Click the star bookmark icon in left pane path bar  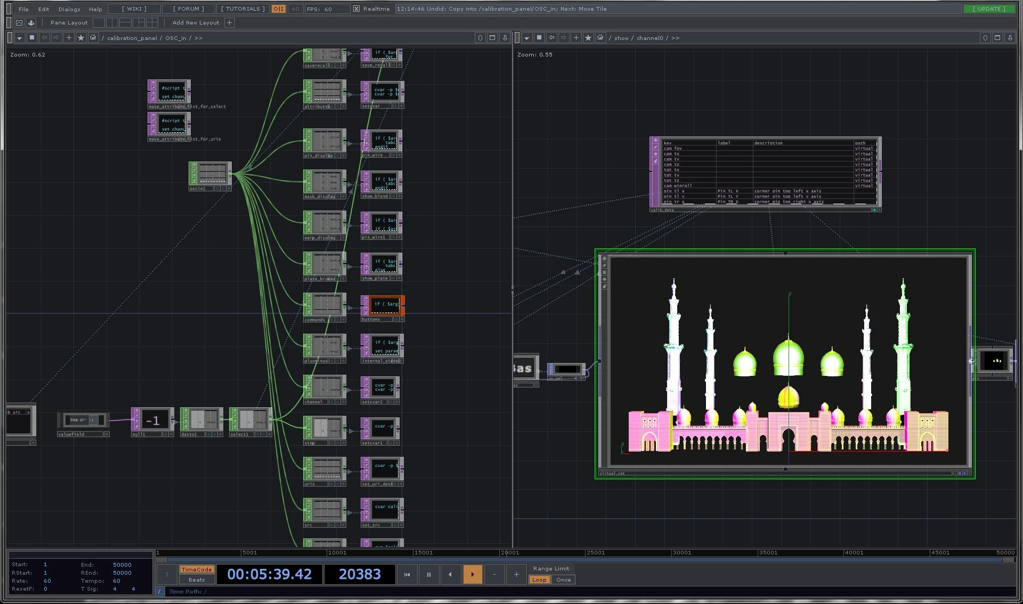click(80, 38)
